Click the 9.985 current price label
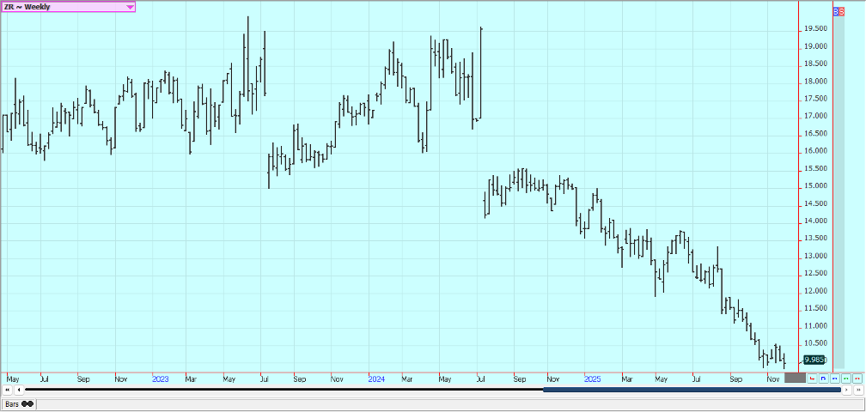 (x=813, y=360)
